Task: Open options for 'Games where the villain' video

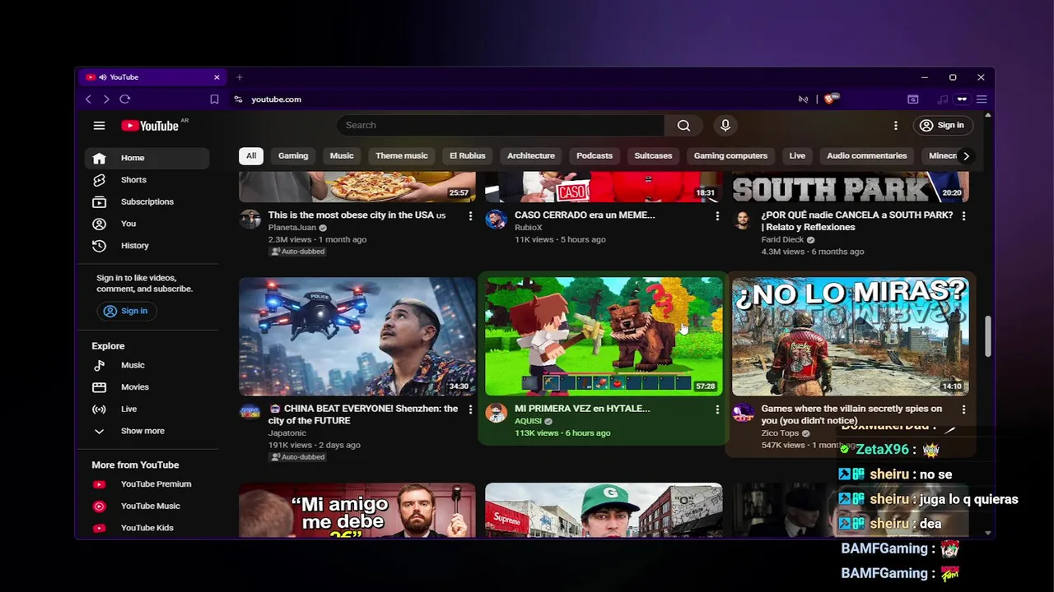Action: coord(963,409)
